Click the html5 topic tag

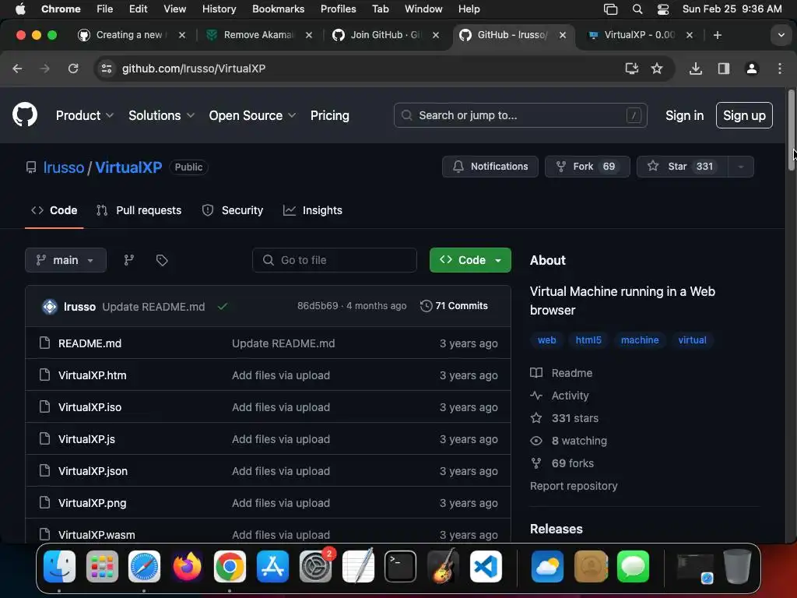click(x=588, y=339)
